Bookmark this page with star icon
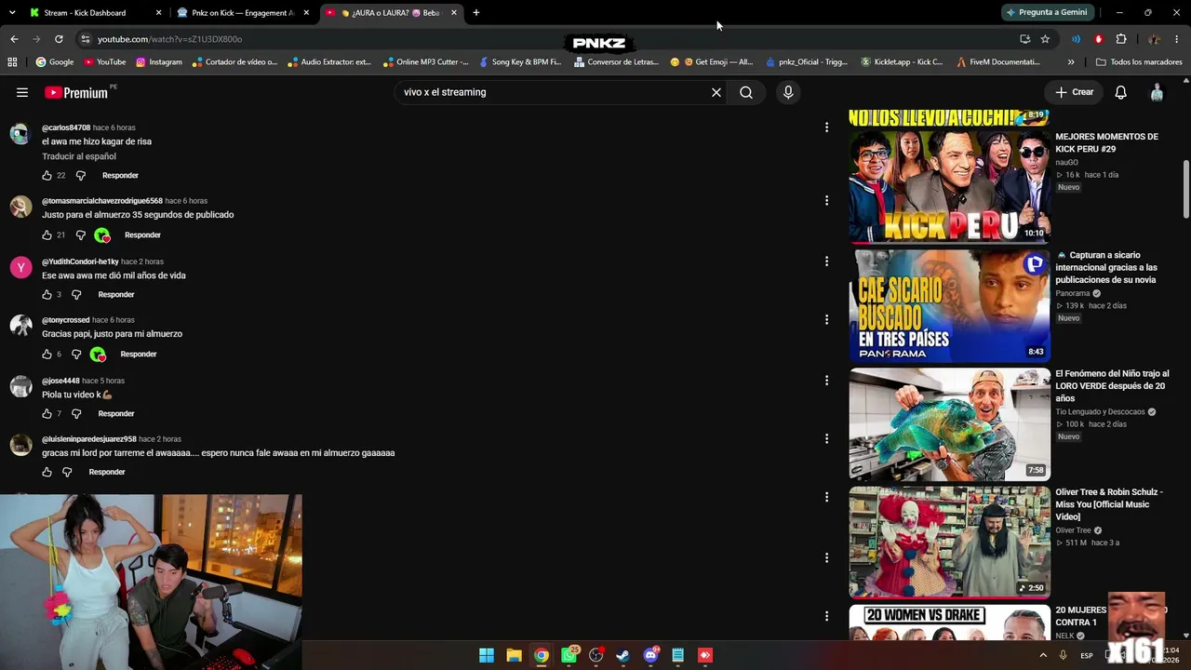The height and width of the screenshot is (670, 1191). click(1045, 39)
